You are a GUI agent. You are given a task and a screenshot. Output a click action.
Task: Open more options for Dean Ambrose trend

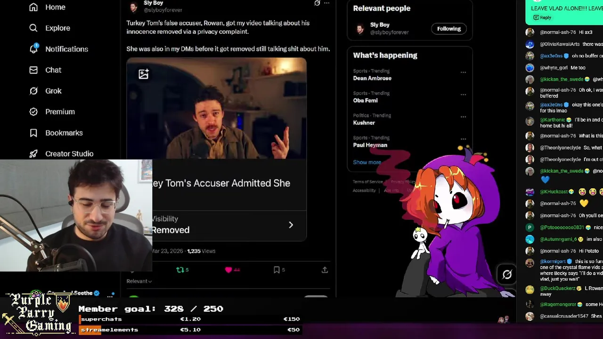[x=463, y=73]
